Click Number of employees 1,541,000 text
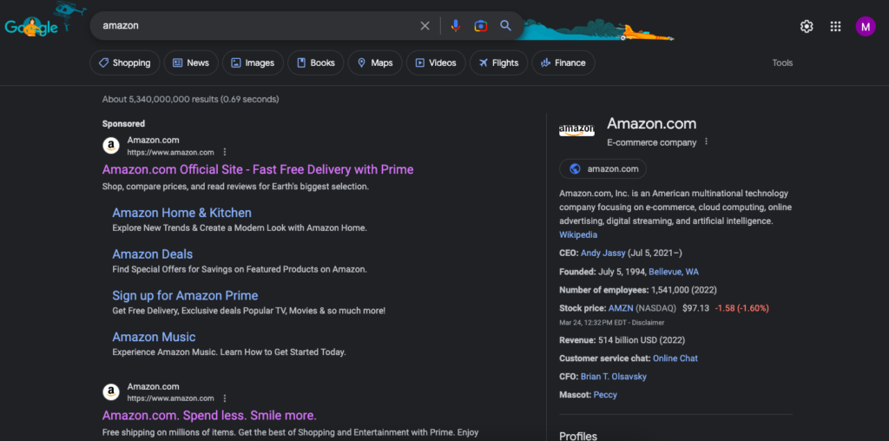Viewport: 889px width, 441px height. pos(638,290)
